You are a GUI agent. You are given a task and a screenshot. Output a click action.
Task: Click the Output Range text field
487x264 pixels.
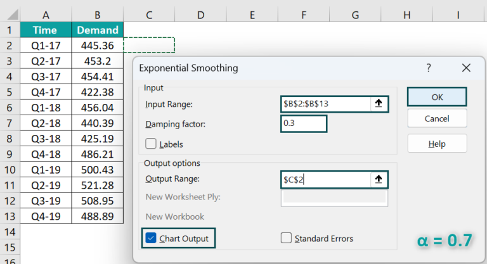tap(325, 180)
